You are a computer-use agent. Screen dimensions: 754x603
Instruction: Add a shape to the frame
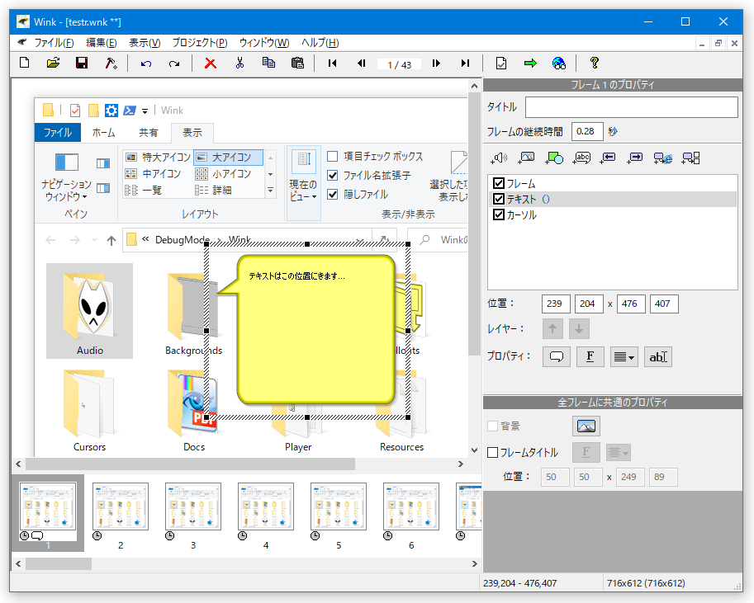[x=554, y=158]
